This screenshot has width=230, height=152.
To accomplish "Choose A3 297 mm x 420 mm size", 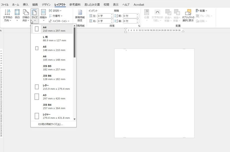I will tap(52, 97).
